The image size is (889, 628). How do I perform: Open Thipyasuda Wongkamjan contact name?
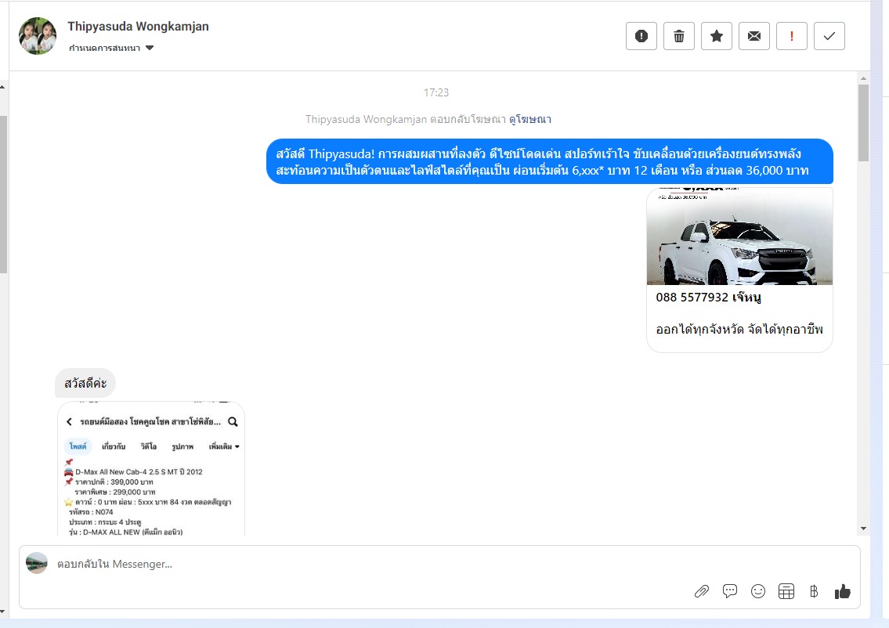click(139, 26)
